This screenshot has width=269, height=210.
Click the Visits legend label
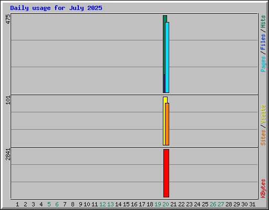tap(263, 114)
